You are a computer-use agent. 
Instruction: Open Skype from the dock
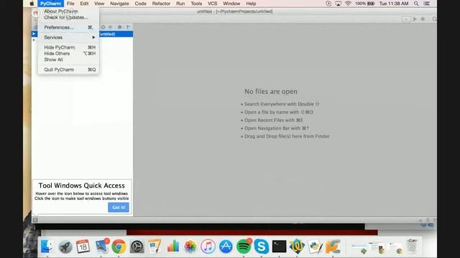[262, 247]
